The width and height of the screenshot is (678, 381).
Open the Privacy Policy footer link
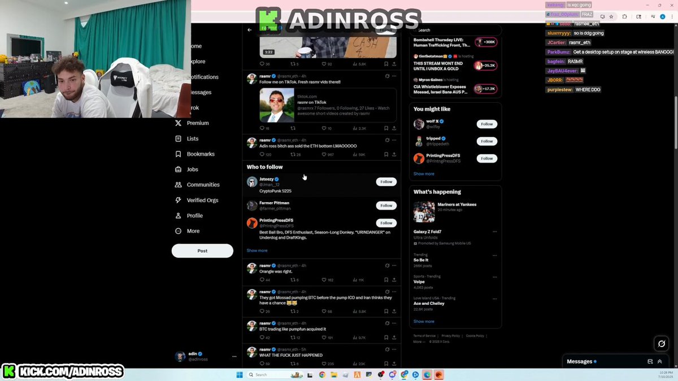click(x=451, y=336)
